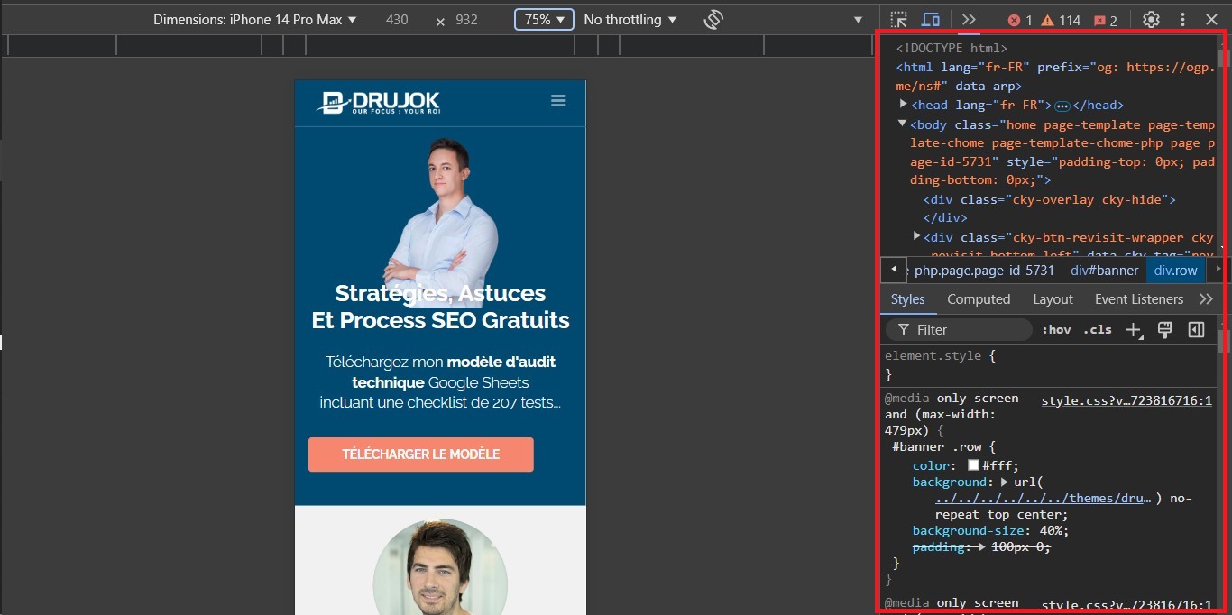1232x615 pixels.
Task: Click the #fff color swatch
Action: pos(973,465)
